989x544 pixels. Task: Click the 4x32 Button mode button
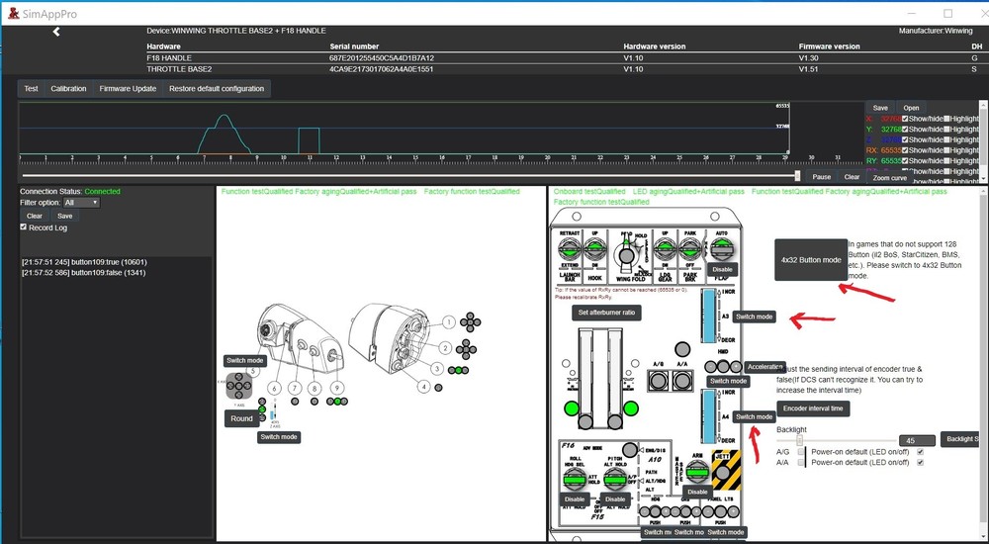tap(810, 260)
